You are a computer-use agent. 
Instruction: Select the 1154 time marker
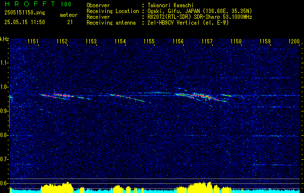[x=120, y=41]
